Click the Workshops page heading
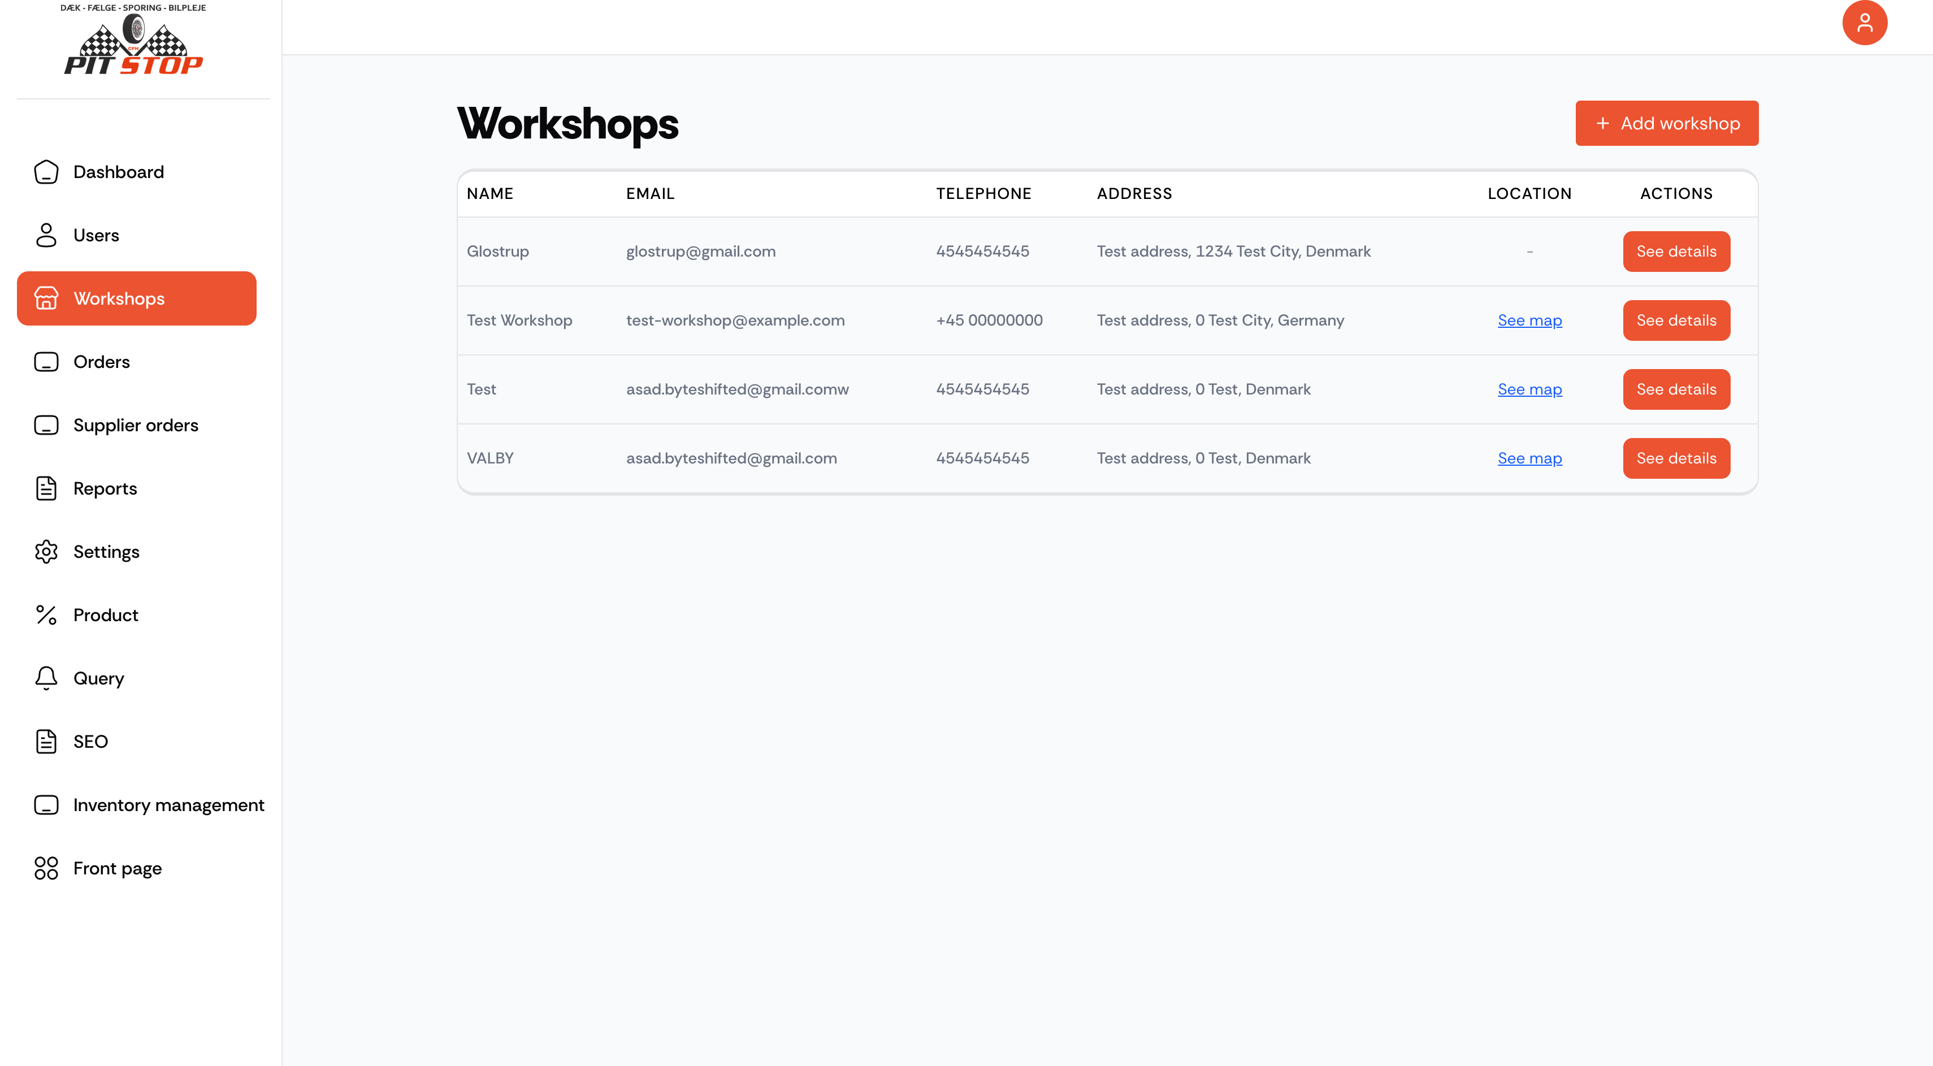Image resolution: width=1933 pixels, height=1066 pixels. pos(567,124)
